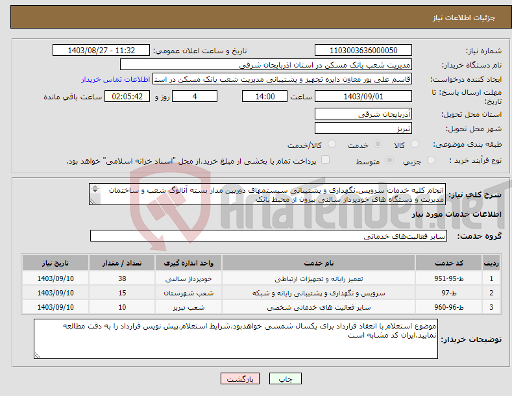This screenshot has width=512, height=396.
Task: Click the announcement date field 1403/08/27 - 11:32
Action: point(101,51)
